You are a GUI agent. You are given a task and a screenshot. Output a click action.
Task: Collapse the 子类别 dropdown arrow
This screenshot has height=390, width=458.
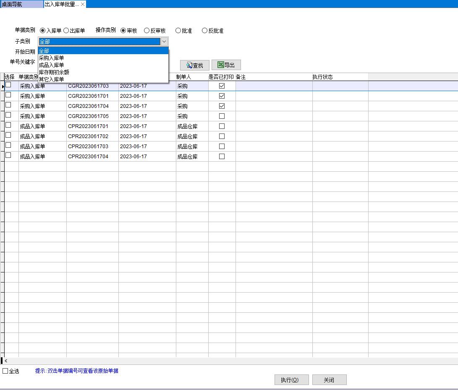click(x=164, y=42)
